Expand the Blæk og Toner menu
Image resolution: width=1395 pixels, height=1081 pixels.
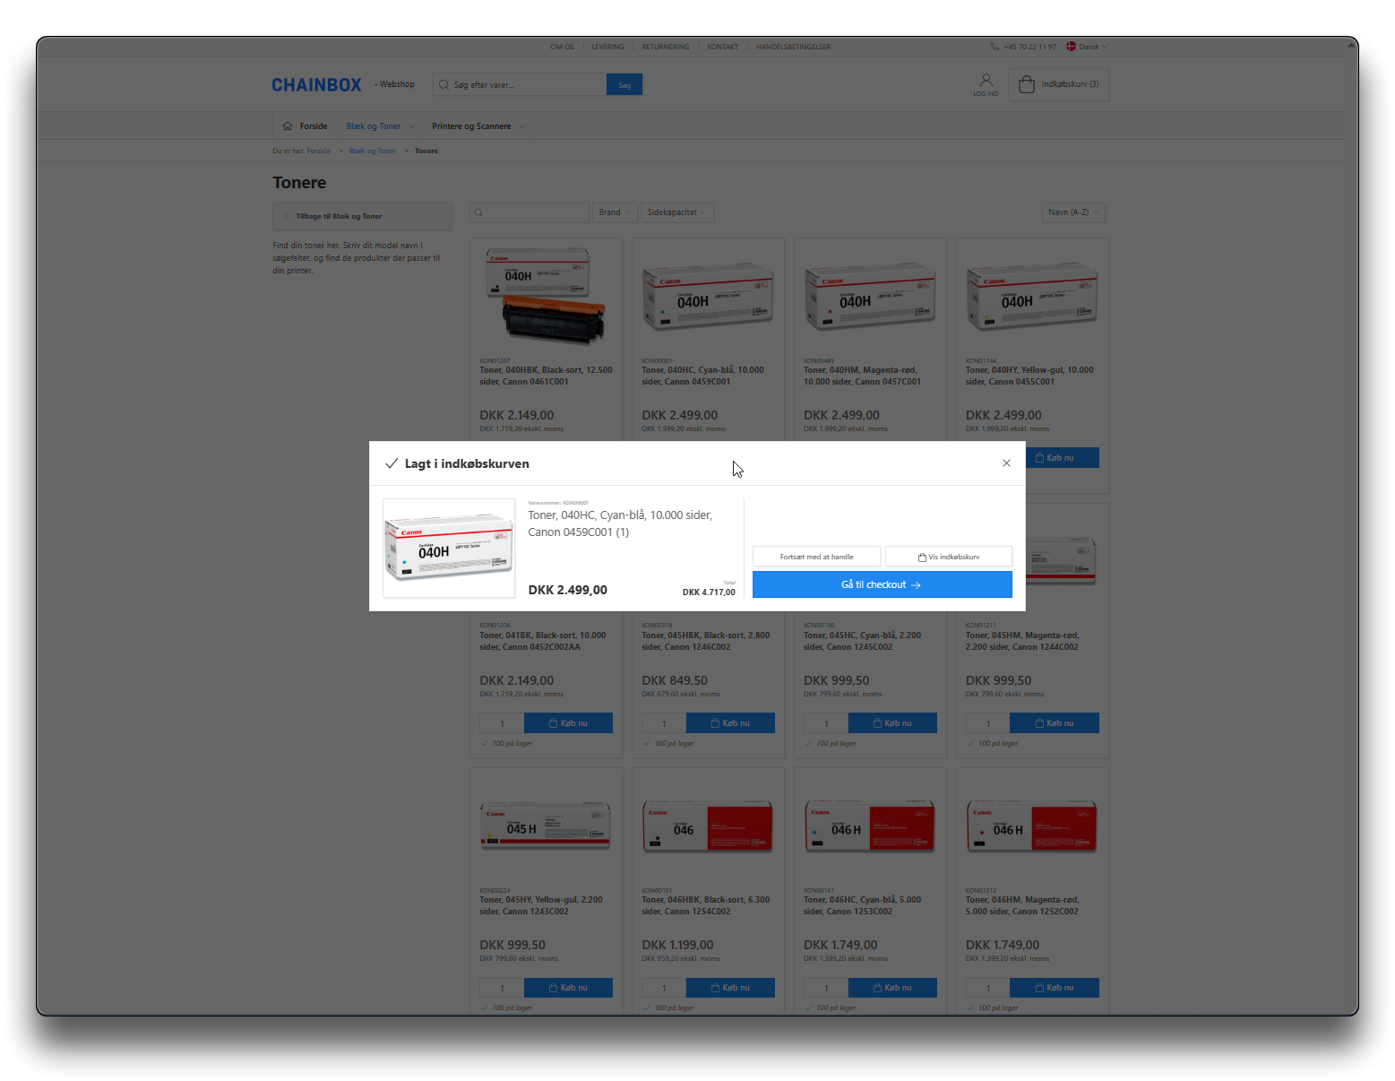380,126
